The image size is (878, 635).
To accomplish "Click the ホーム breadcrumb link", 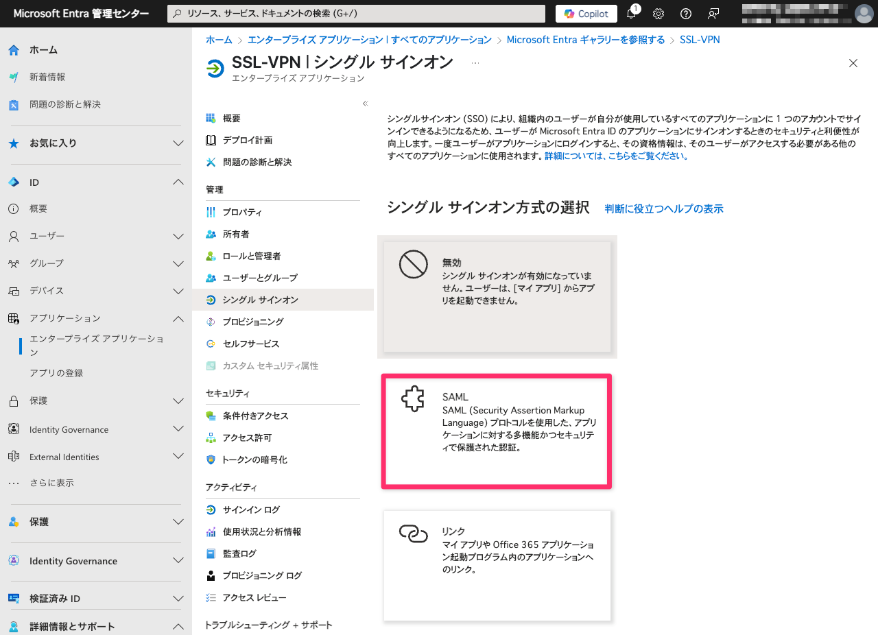I will point(219,40).
